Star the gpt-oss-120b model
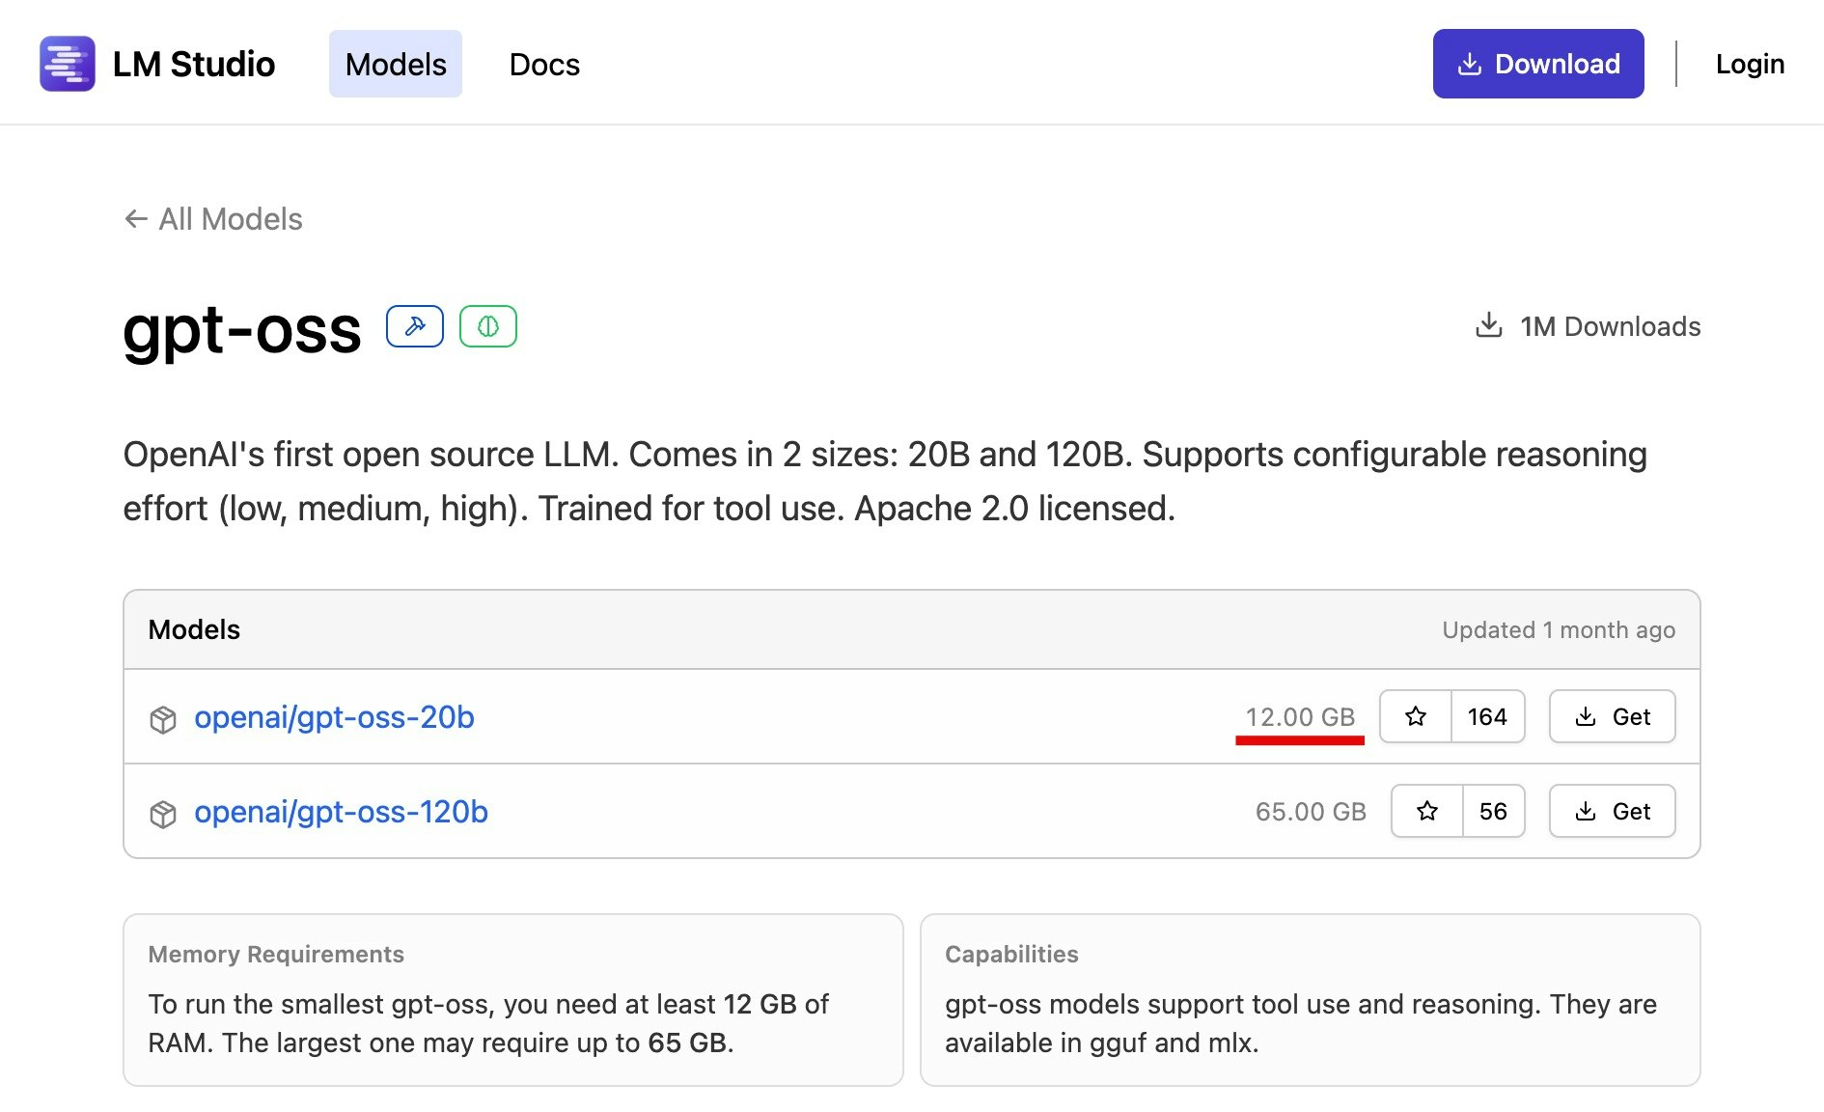 pyautogui.click(x=1427, y=811)
